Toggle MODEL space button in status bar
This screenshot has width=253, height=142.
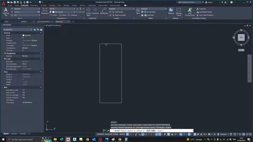click(122, 134)
